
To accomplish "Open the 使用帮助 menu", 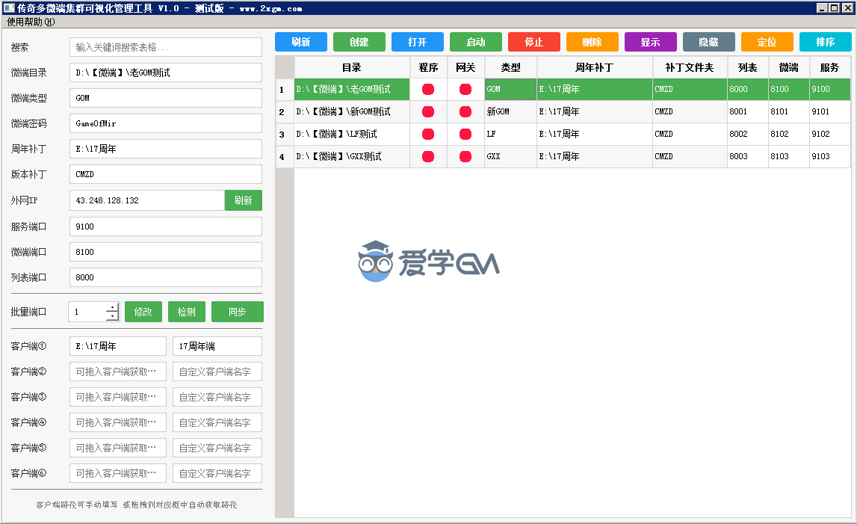I will [x=31, y=22].
